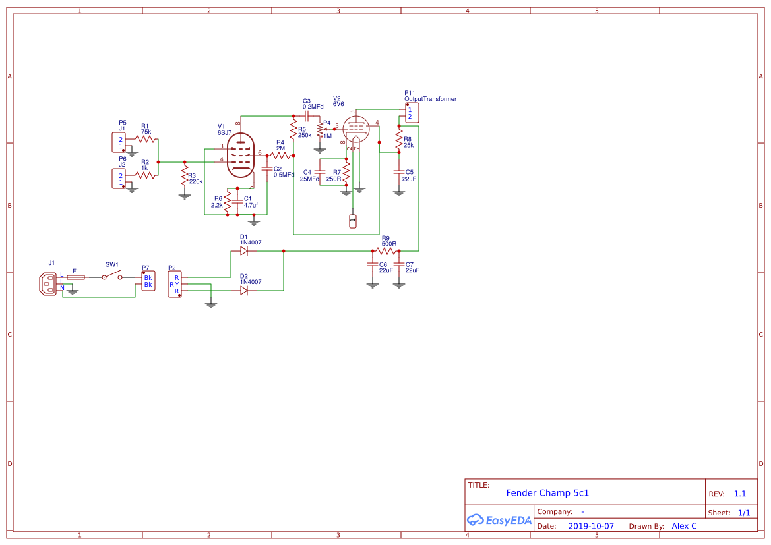Click the '25MFd' value label of C4
771x545 pixels.
click(309, 179)
